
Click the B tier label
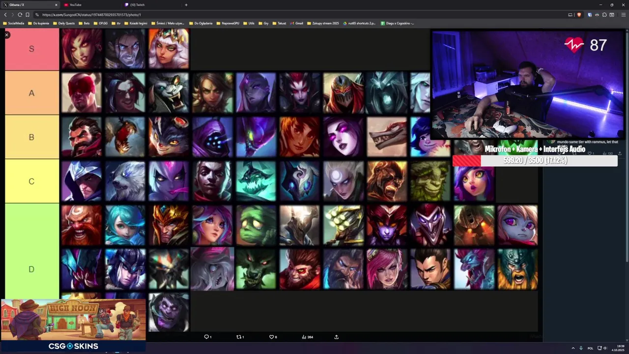click(32, 137)
